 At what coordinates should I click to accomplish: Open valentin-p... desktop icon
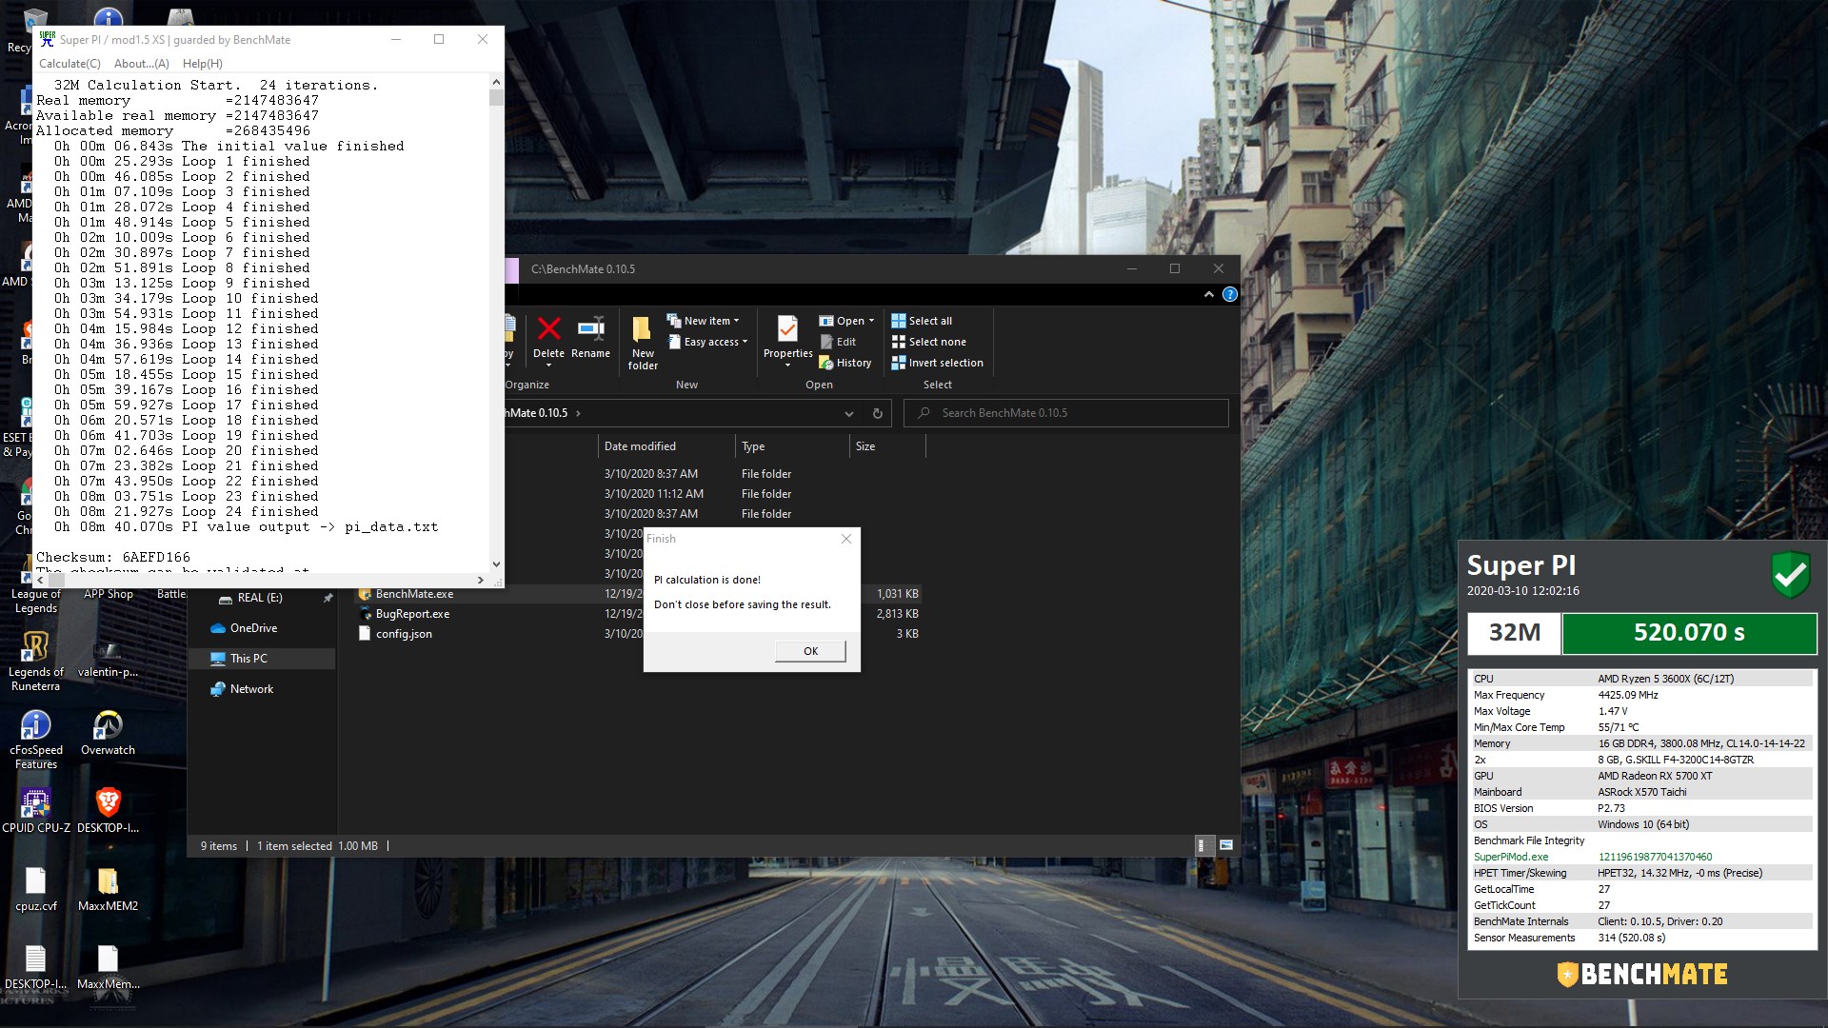(108, 659)
